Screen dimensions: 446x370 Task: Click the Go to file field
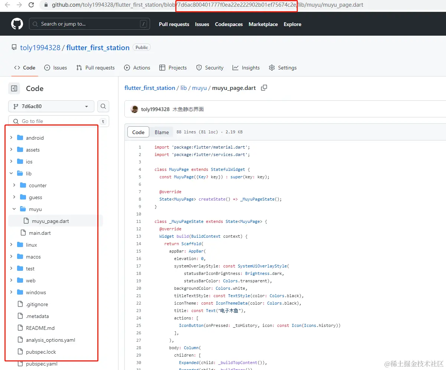[56, 121]
